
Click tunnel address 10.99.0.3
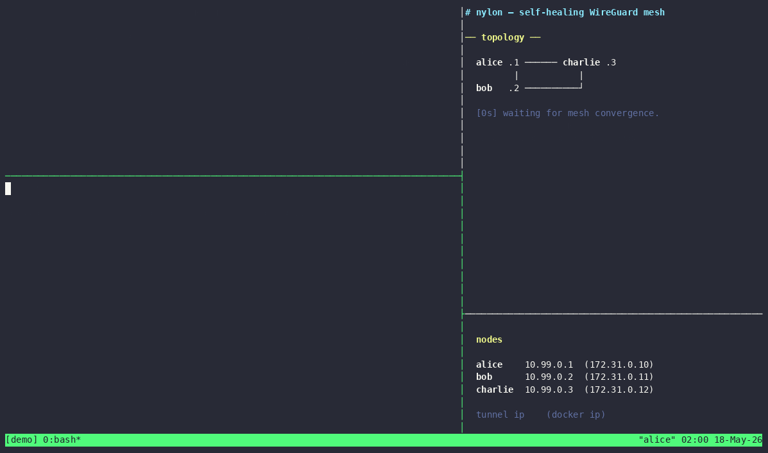pyautogui.click(x=549, y=389)
